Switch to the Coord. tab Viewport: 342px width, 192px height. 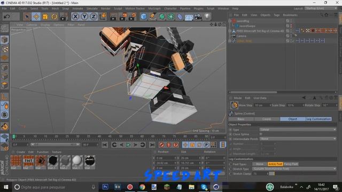(x=267, y=119)
